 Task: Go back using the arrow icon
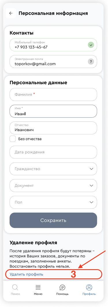coord(11,13)
